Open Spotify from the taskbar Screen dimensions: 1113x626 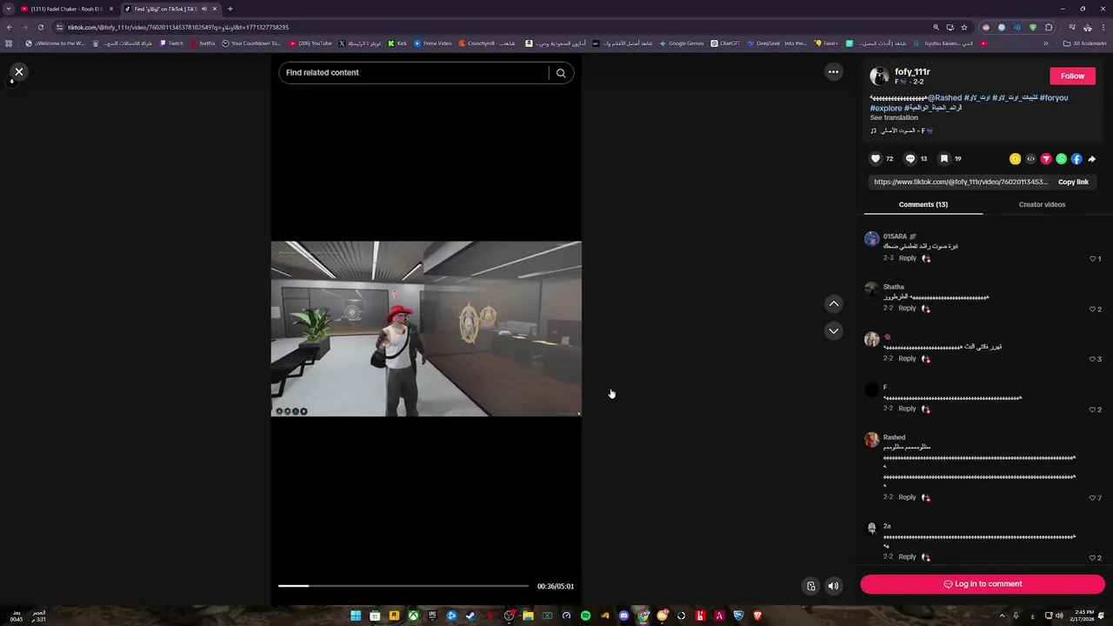[585, 616]
